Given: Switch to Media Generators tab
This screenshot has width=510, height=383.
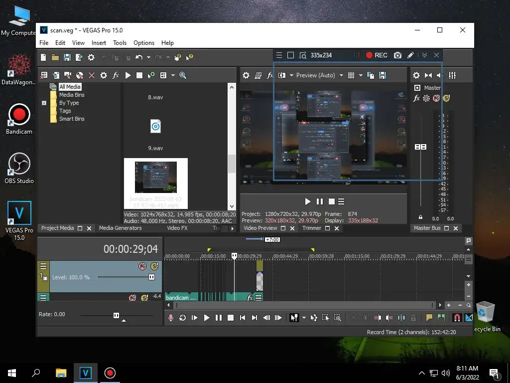Looking at the screenshot, I should [121, 228].
